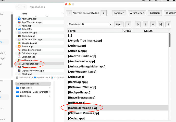The height and width of the screenshot is (122, 176).
Task: Click the orbitmedia egy_prompts folder icon
Action: coord(18,92)
